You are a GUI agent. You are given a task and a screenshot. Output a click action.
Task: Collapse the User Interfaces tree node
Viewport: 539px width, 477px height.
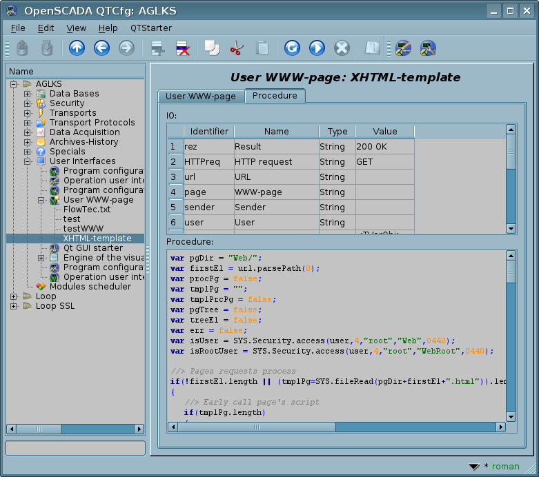(28, 161)
